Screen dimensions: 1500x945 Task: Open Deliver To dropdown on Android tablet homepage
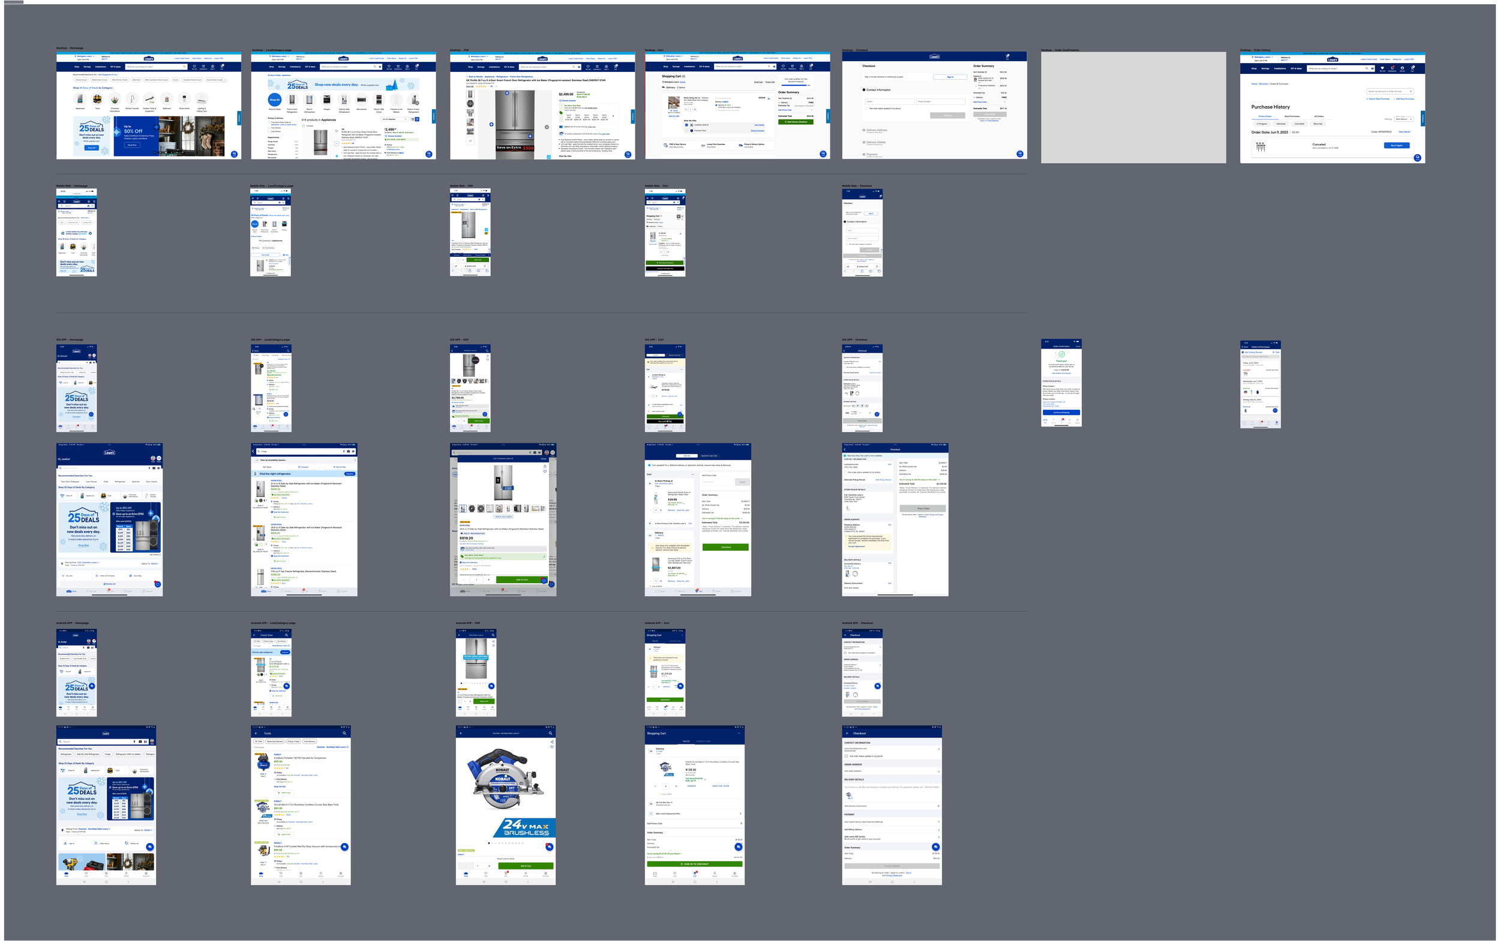(x=143, y=830)
